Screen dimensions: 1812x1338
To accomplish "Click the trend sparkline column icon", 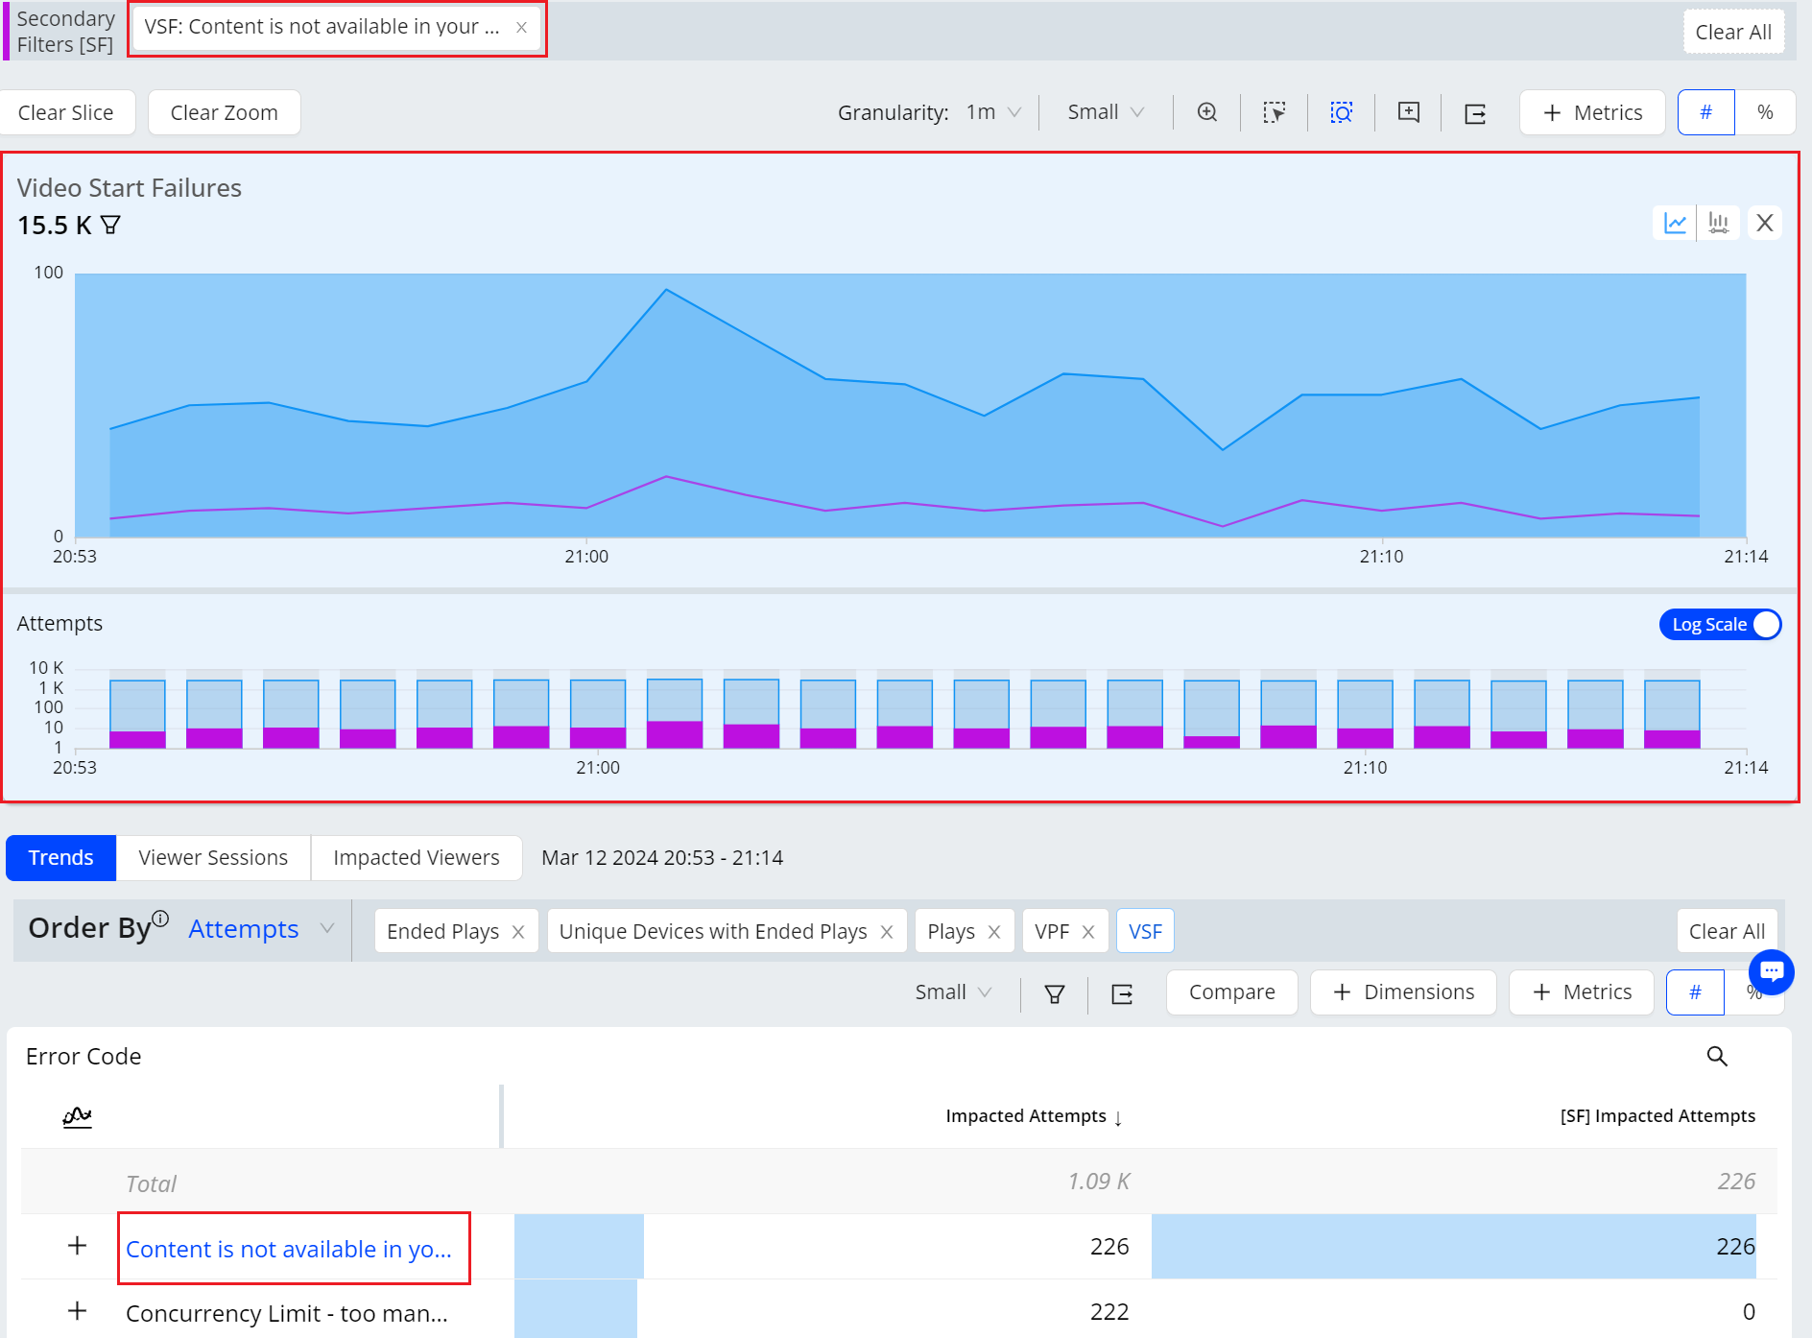I will [77, 1116].
